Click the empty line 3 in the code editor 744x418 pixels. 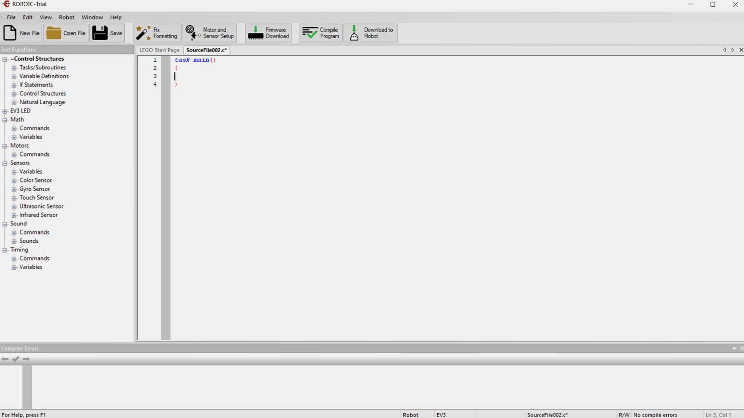tap(290, 76)
